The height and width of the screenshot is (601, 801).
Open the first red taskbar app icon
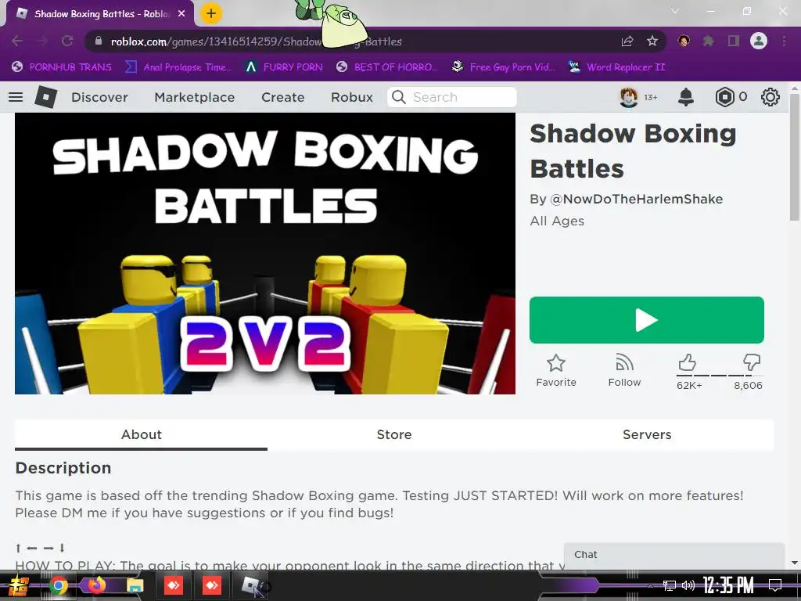pos(173,585)
